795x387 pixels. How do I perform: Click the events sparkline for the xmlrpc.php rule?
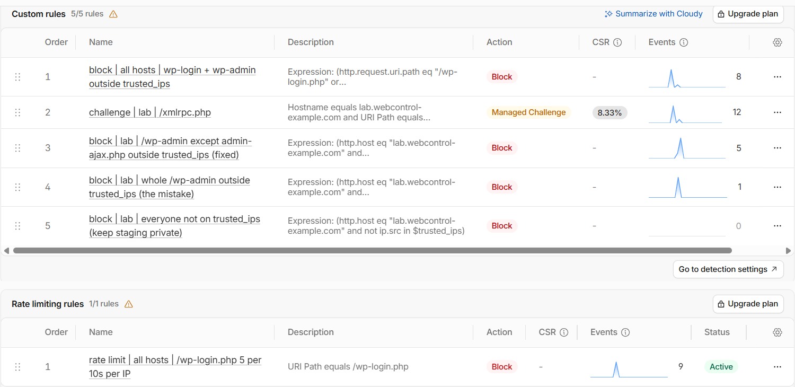[685, 114]
